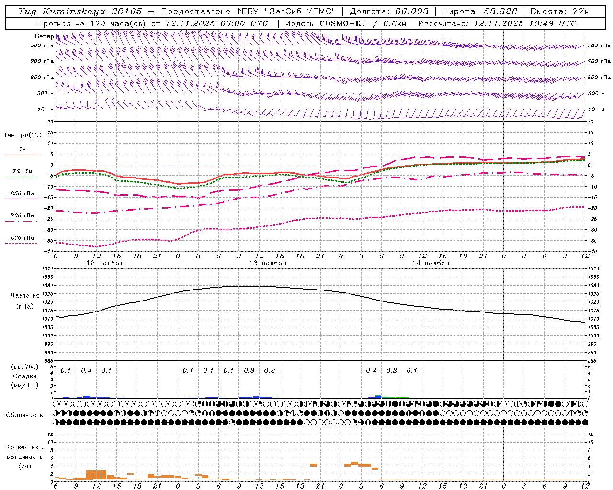This screenshot has width=613, height=490.
Task: Click the '(км)' unit under convective cloudiness
Action: [x=24, y=466]
